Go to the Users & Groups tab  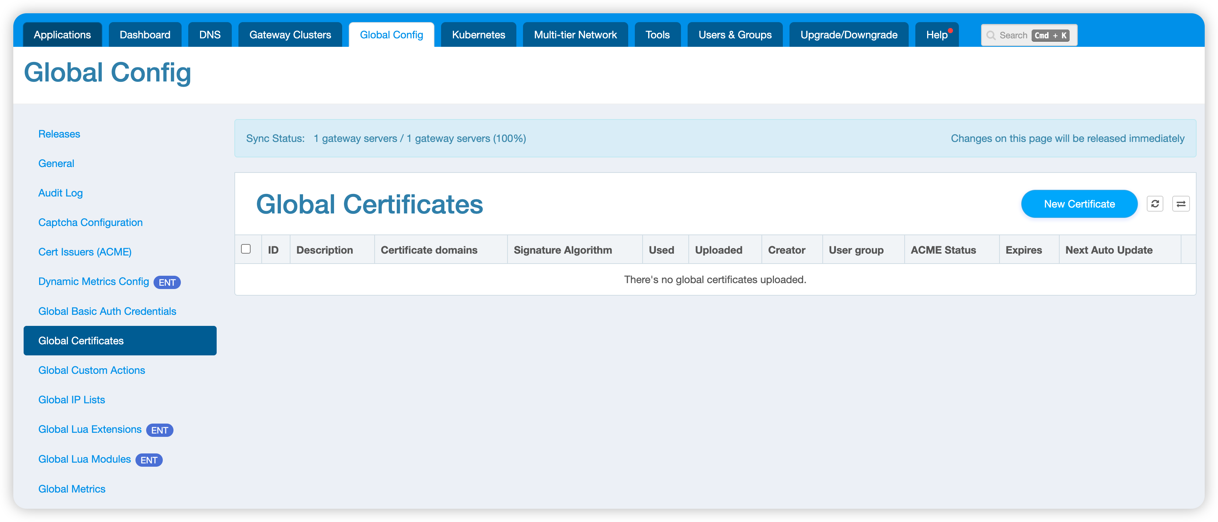click(x=734, y=35)
